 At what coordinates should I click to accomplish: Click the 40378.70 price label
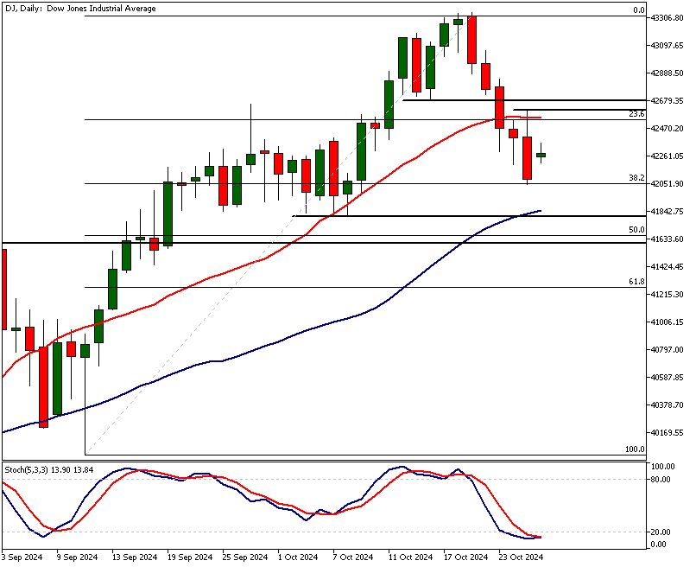(x=667, y=405)
